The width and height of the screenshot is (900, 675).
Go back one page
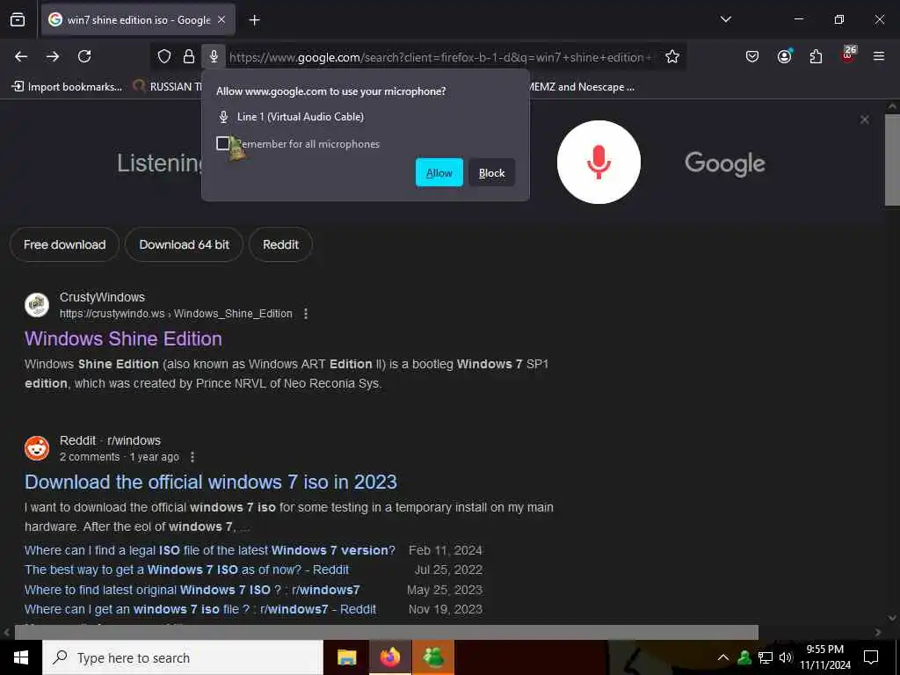(21, 56)
